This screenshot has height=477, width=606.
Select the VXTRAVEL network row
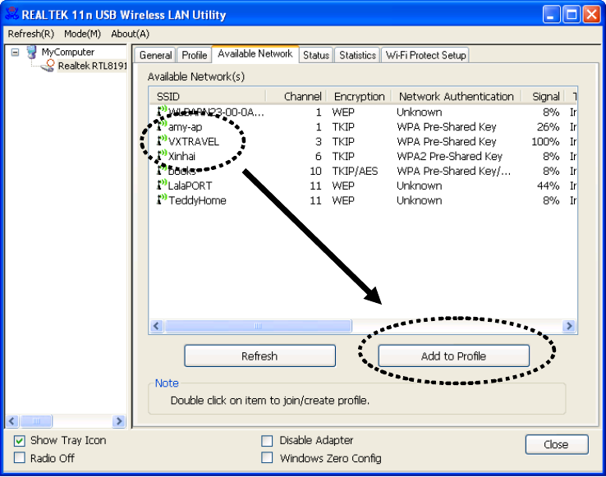tap(363, 141)
